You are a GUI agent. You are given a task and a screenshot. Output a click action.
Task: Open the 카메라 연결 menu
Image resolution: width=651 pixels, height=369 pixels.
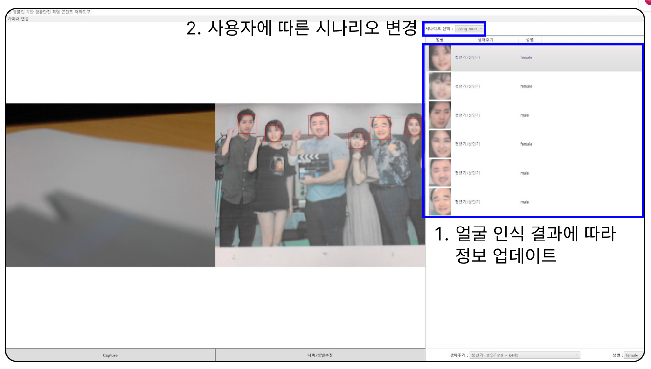point(18,19)
